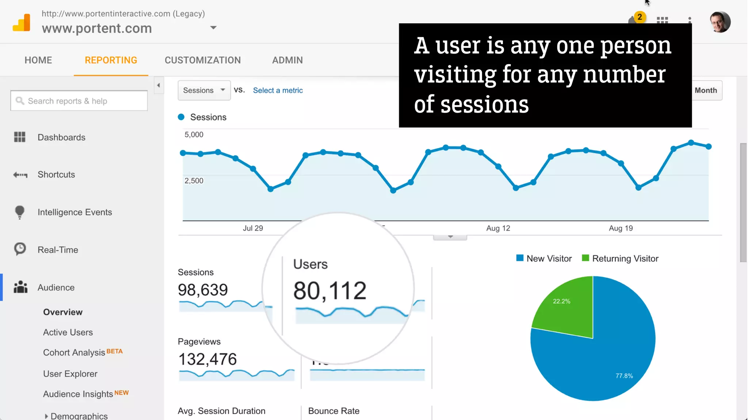Open the www.portent.com account dropdown
Screen dimensions: 748x420
click(x=214, y=28)
